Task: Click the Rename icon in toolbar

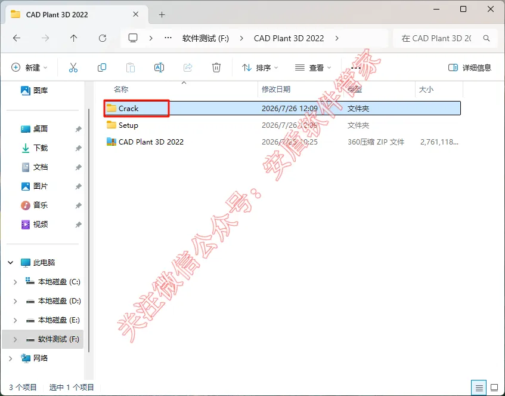Action: click(x=159, y=67)
